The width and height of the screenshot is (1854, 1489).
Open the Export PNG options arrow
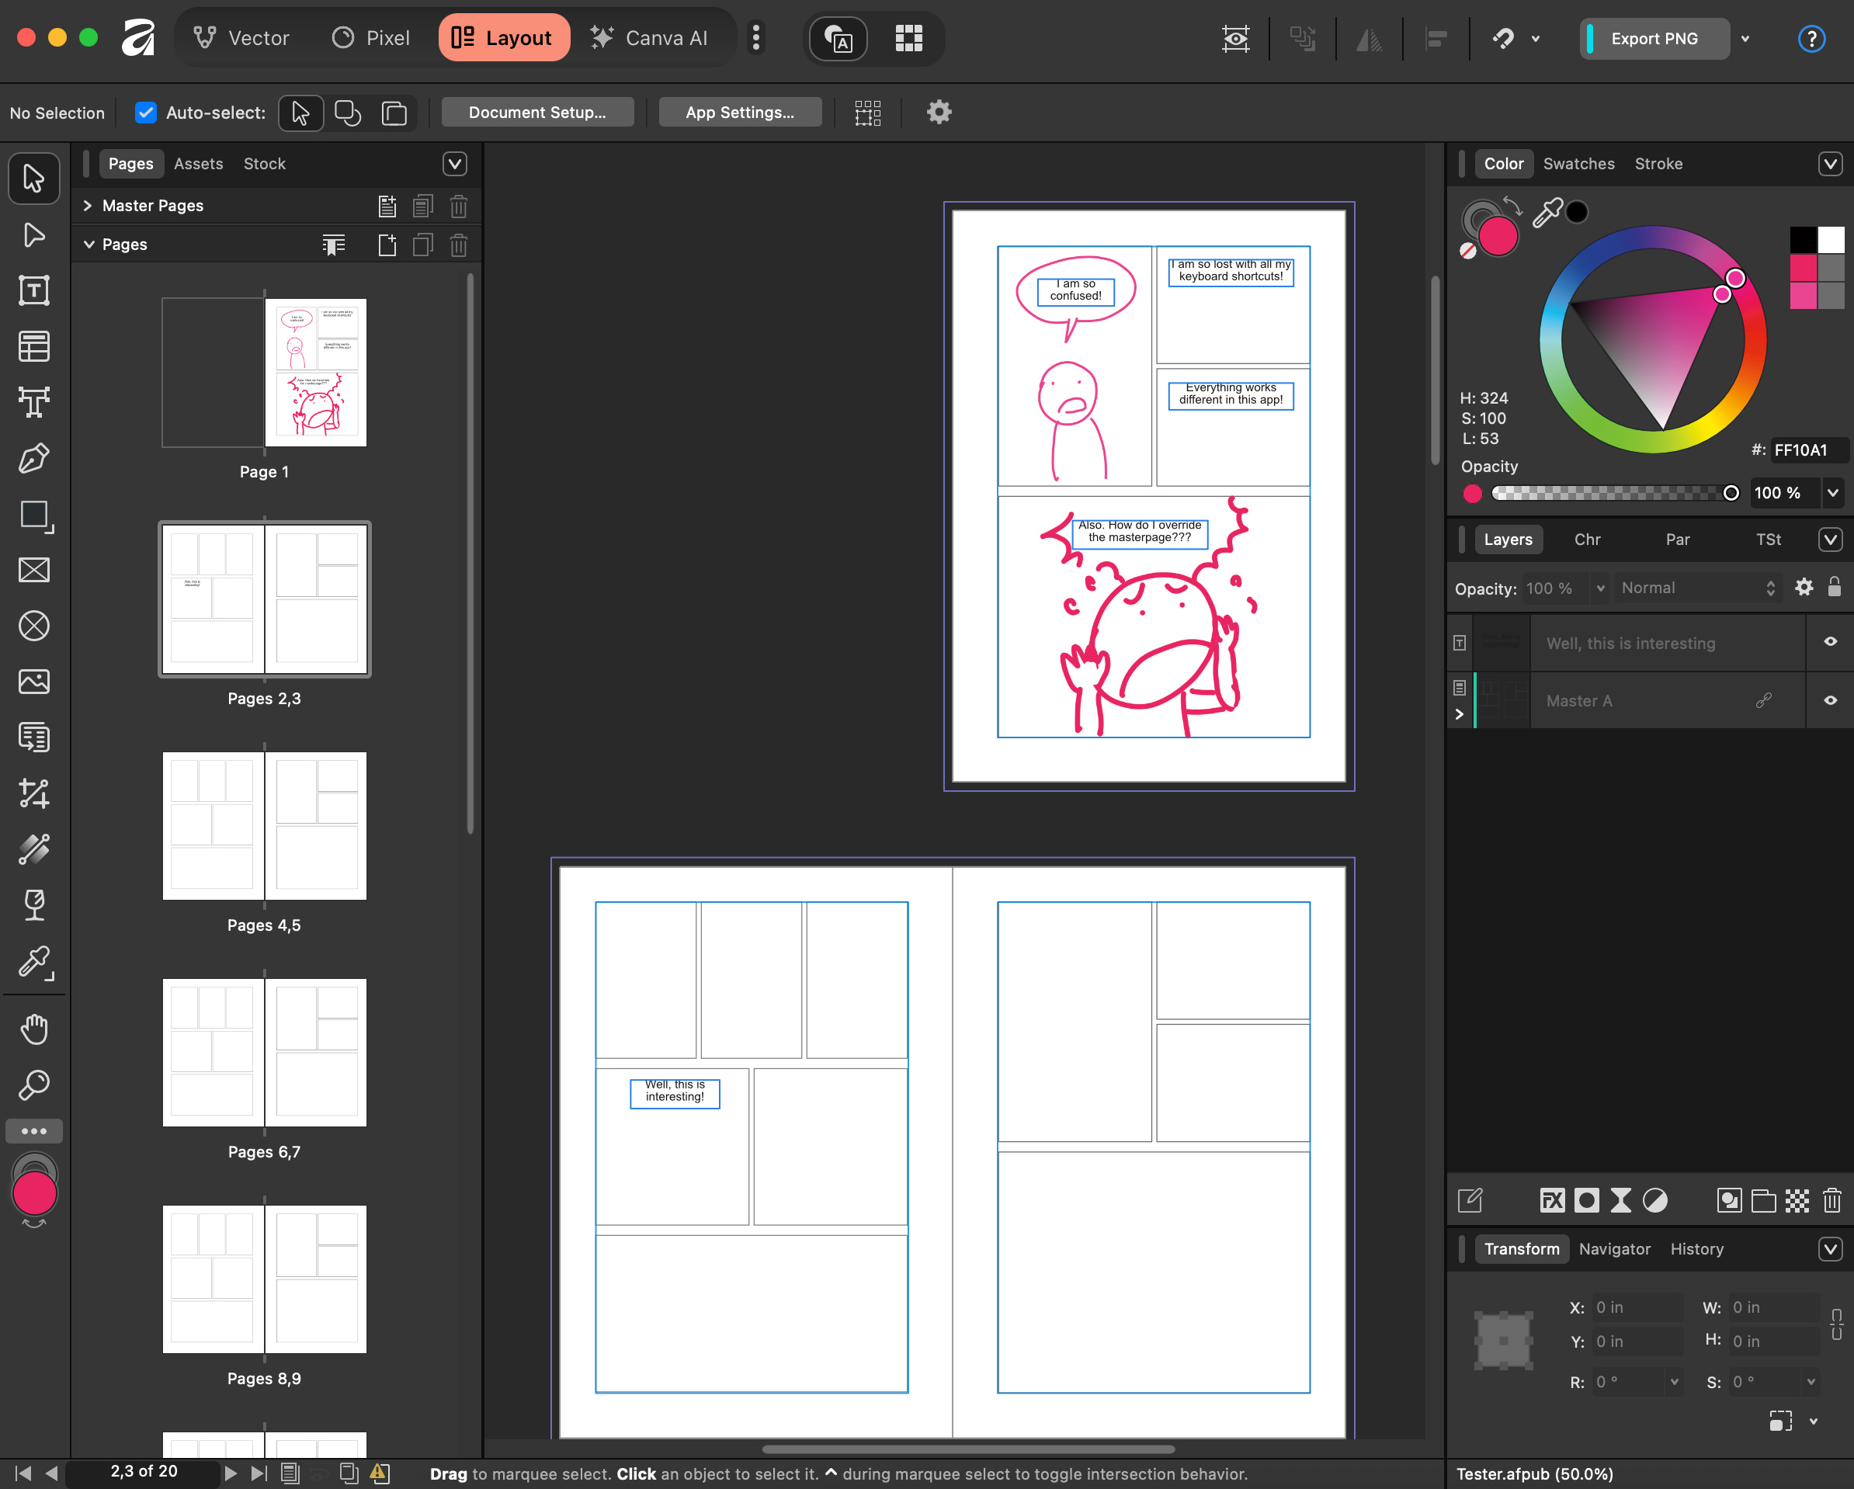(x=1745, y=39)
